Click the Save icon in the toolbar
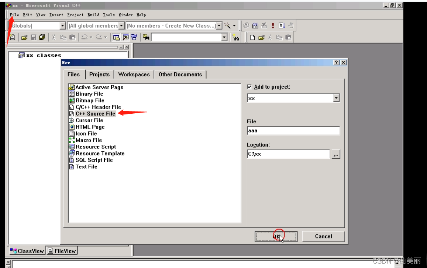The image size is (427, 268). [x=33, y=37]
